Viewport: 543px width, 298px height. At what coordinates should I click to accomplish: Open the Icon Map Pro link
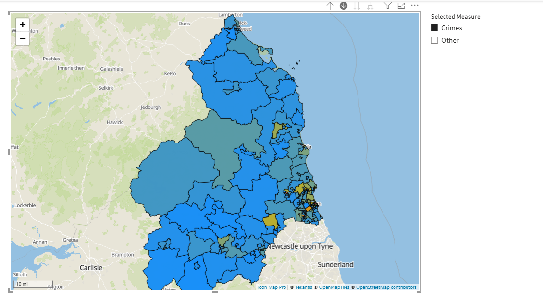click(271, 287)
